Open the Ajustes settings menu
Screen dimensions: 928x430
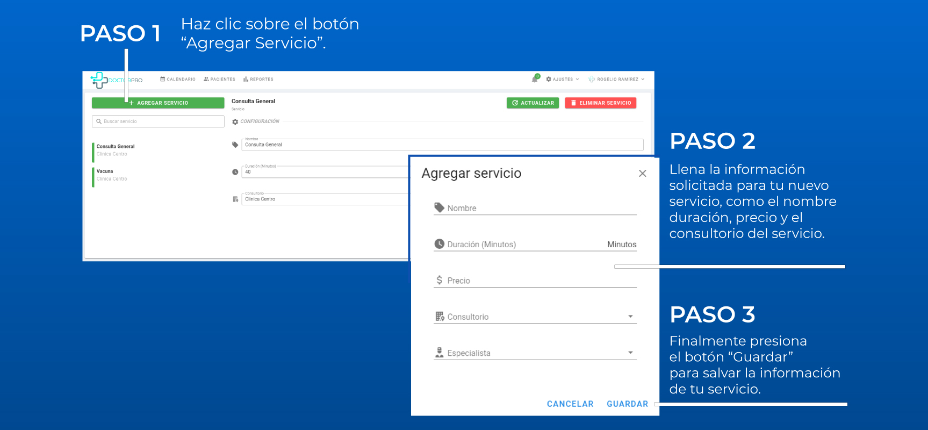tap(563, 79)
